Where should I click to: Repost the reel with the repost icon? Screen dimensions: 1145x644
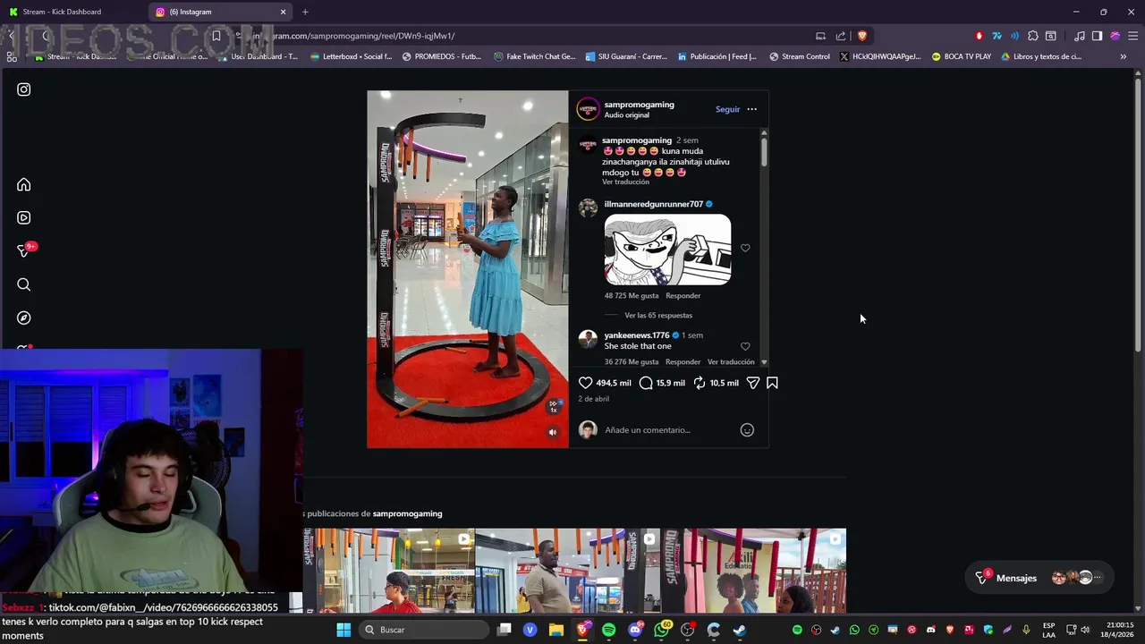coord(700,383)
